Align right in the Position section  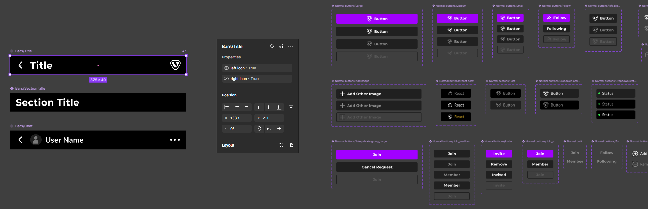[x=247, y=107]
